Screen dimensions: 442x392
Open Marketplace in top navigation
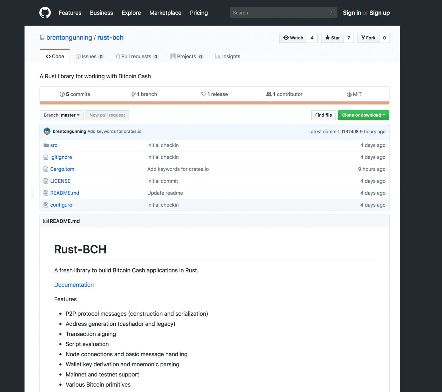(x=165, y=13)
